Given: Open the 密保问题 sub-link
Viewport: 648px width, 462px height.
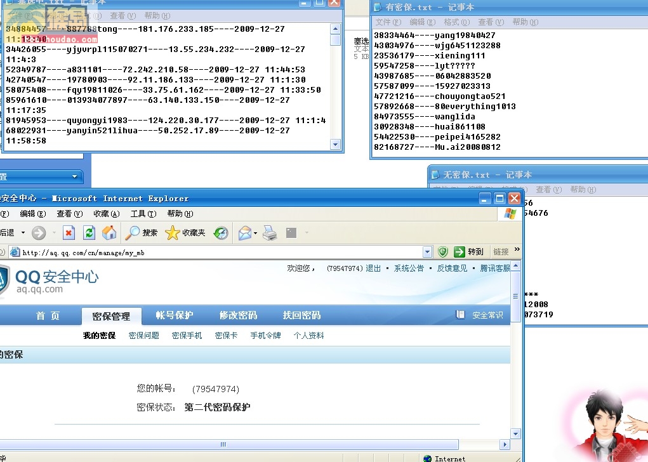Looking at the screenshot, I should click(x=144, y=336).
